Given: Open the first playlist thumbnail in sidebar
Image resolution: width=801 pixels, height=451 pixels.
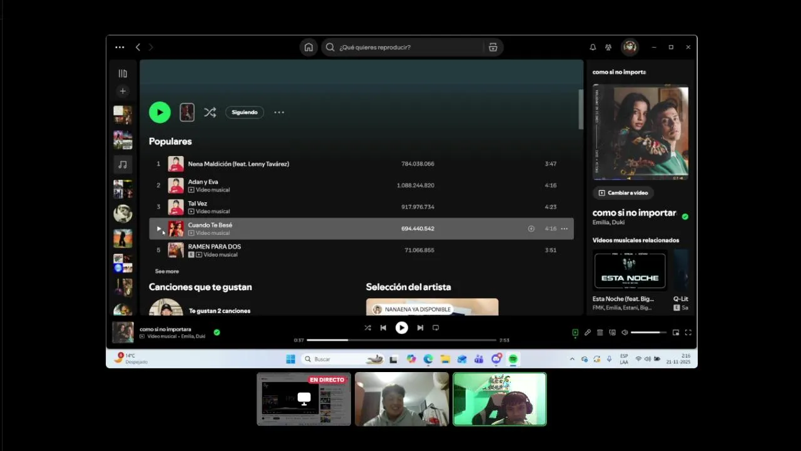Looking at the screenshot, I should [123, 115].
